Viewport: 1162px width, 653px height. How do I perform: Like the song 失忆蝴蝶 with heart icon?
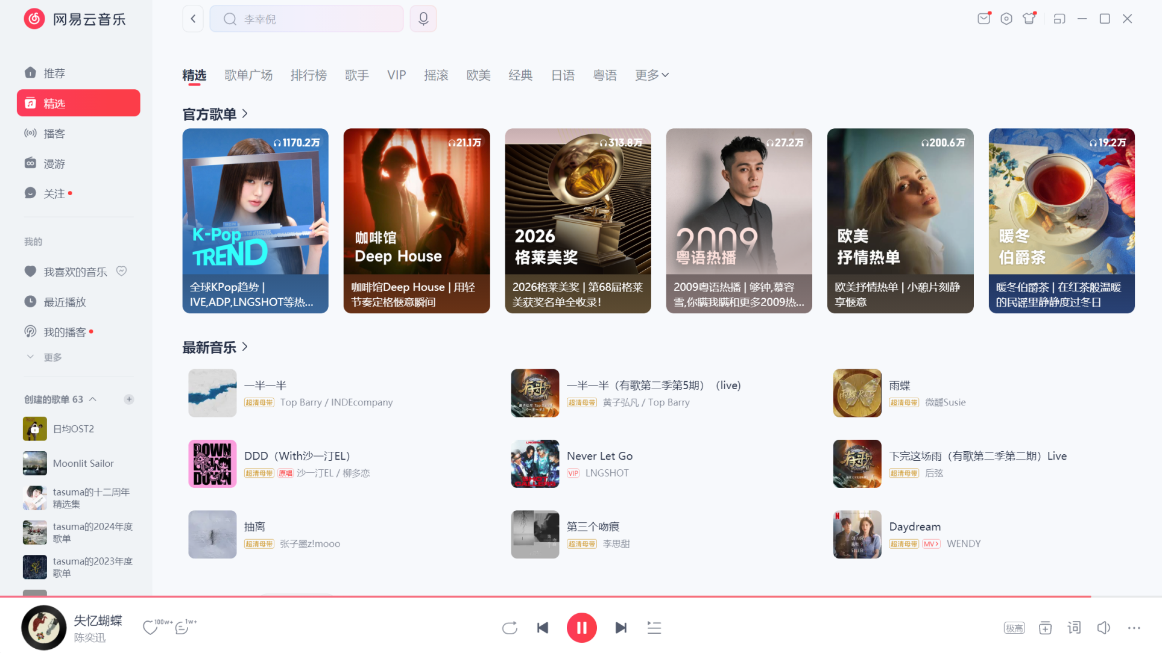[x=150, y=628]
